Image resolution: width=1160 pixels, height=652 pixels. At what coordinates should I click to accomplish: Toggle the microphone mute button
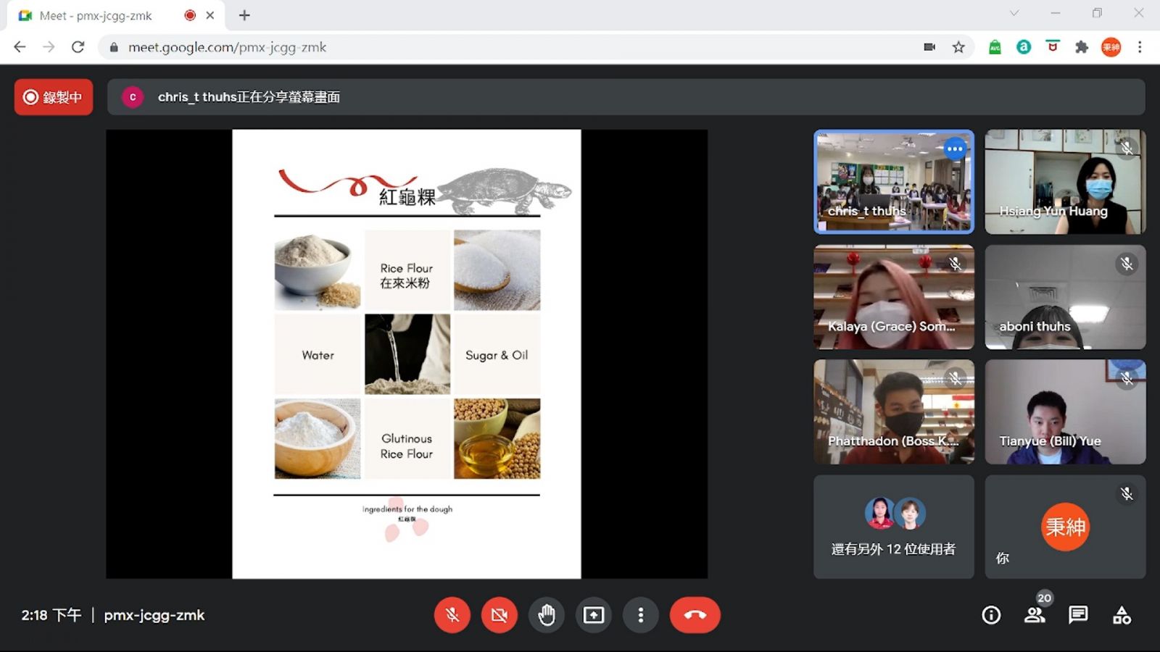452,615
